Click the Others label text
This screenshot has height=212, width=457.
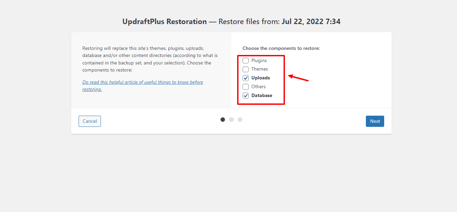coord(258,87)
